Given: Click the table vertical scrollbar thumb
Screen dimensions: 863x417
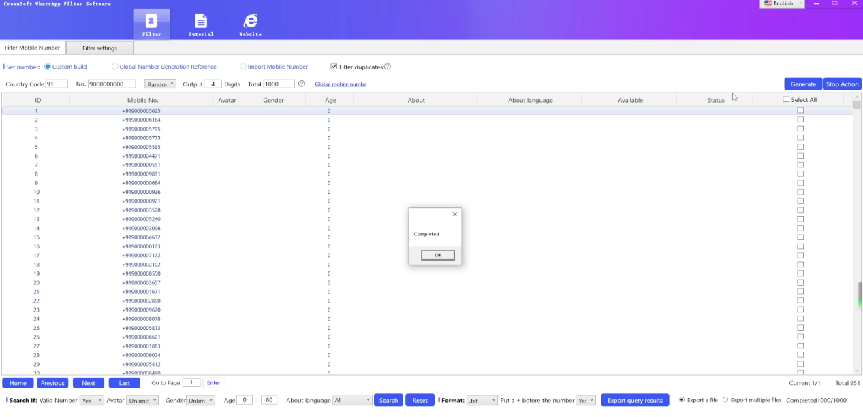Looking at the screenshot, I should tap(857, 104).
